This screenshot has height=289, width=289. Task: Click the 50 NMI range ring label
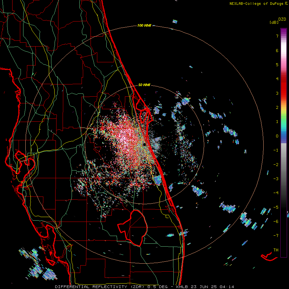click(x=144, y=85)
